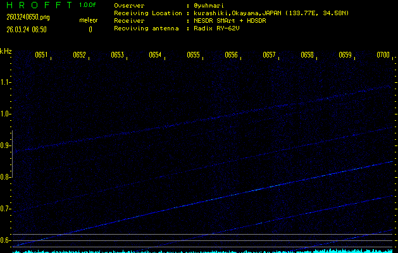Select the 0.7 frequency axis label

[x=6, y=209]
